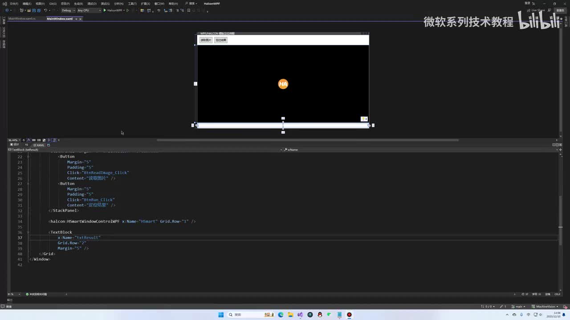Click the halcon:HSmartWindowControlWPF code line
The image size is (570, 320).
coord(122,221)
